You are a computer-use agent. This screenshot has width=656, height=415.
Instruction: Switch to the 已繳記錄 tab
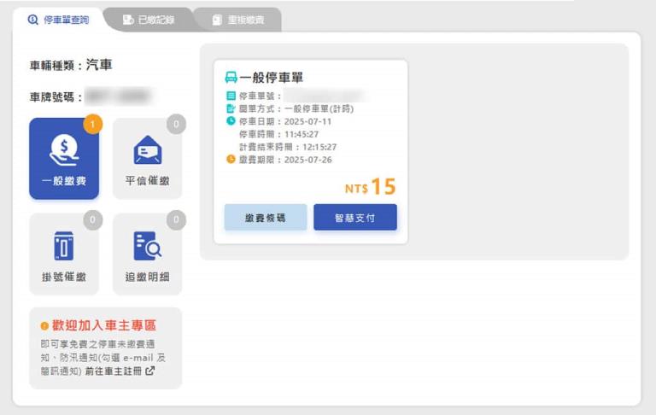point(149,20)
